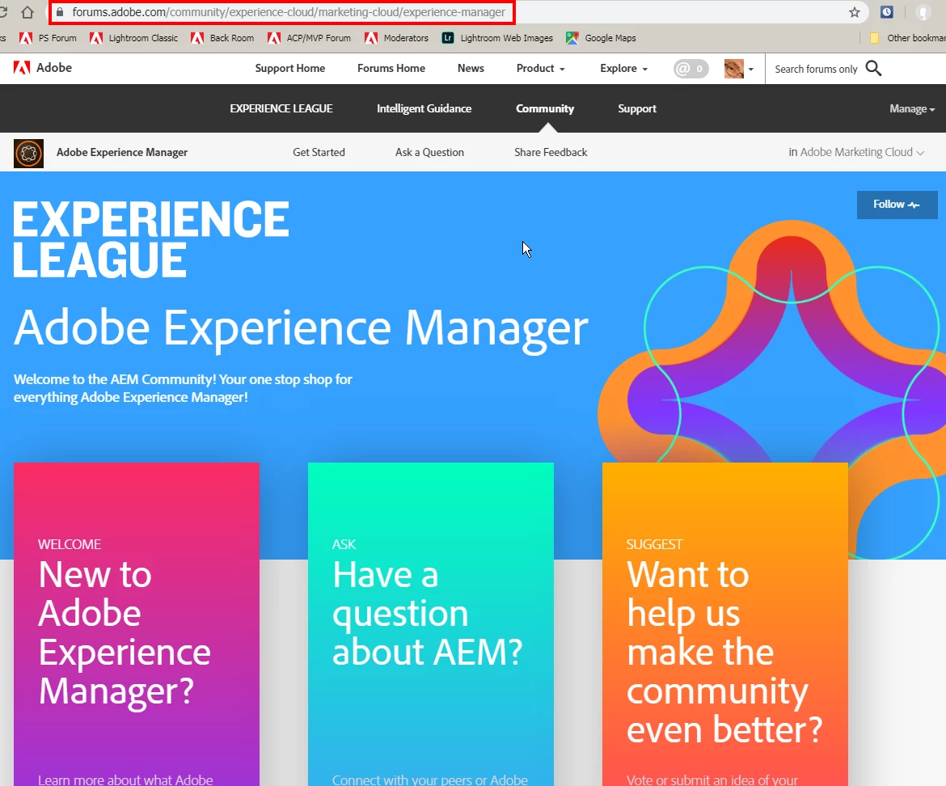Image resolution: width=946 pixels, height=786 pixels.
Task: Click the magnifying glass search icon
Action: coord(873,69)
